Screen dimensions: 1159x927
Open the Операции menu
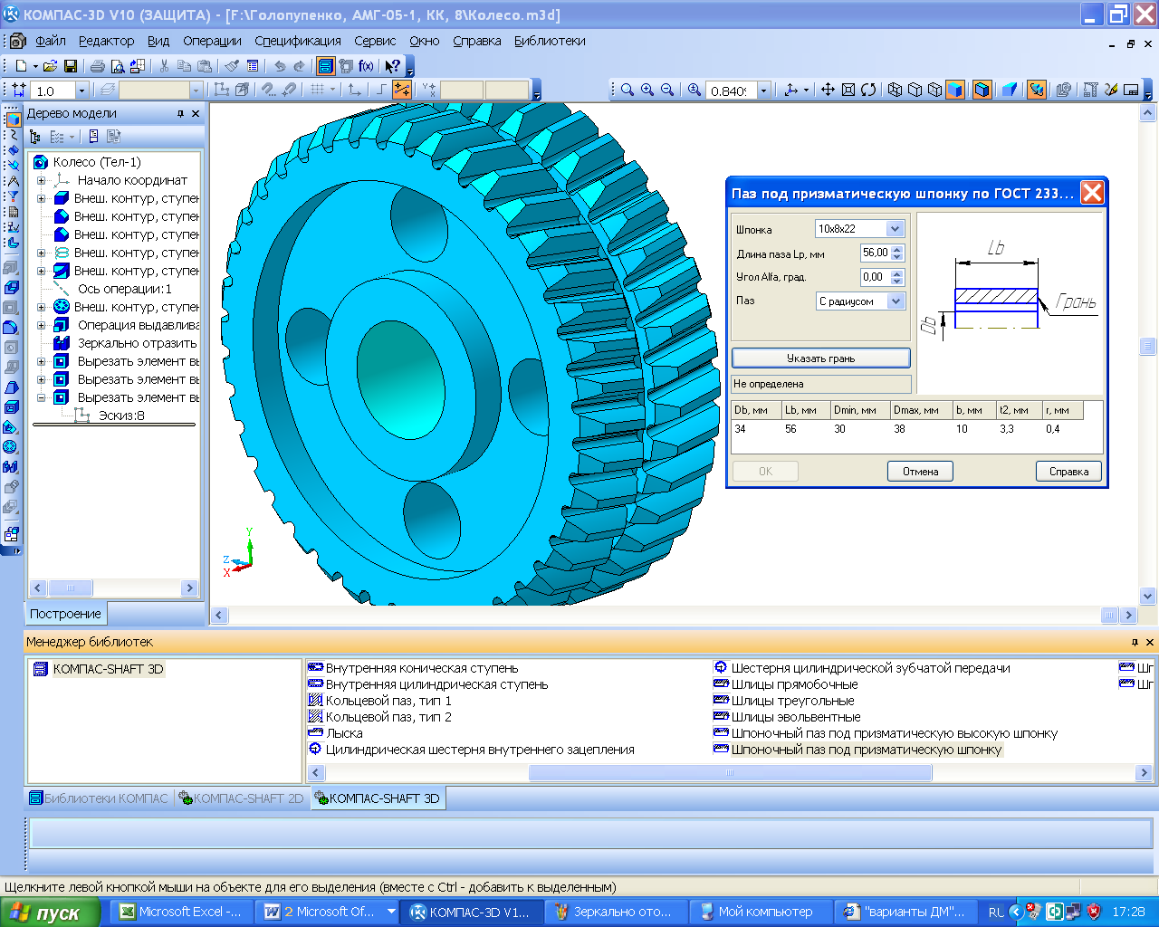click(x=212, y=41)
